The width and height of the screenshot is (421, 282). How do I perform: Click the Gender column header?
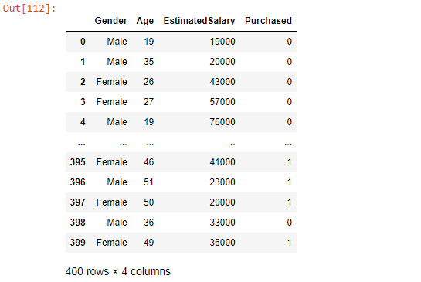click(x=110, y=21)
